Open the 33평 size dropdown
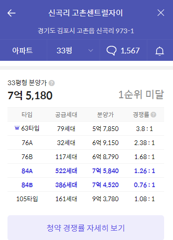Image resolution: width=173 pixels, height=240 pixels. [73, 51]
